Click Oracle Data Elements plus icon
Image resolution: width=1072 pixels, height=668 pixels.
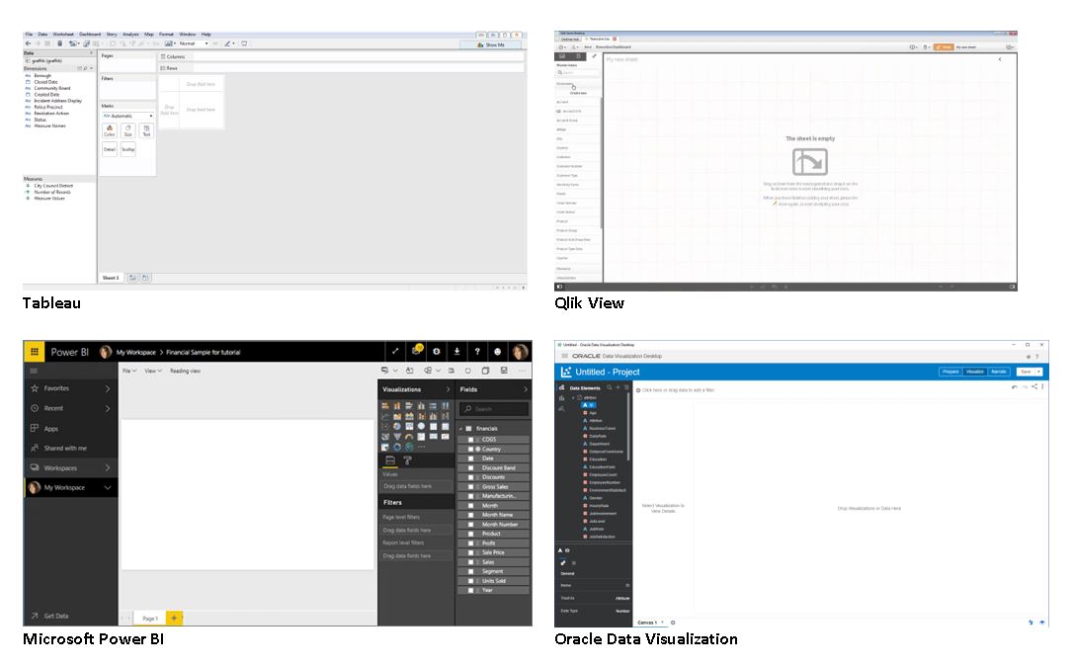618,387
